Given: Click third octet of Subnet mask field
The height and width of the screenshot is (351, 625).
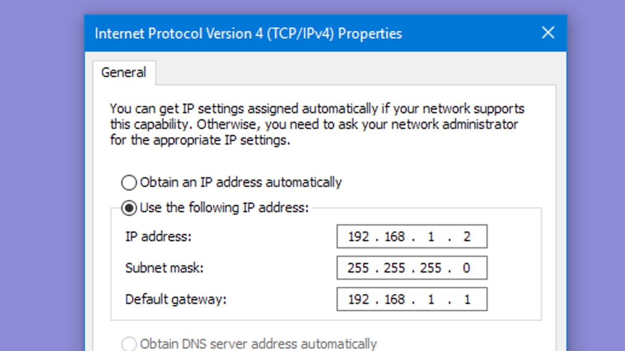Looking at the screenshot, I should [x=431, y=268].
